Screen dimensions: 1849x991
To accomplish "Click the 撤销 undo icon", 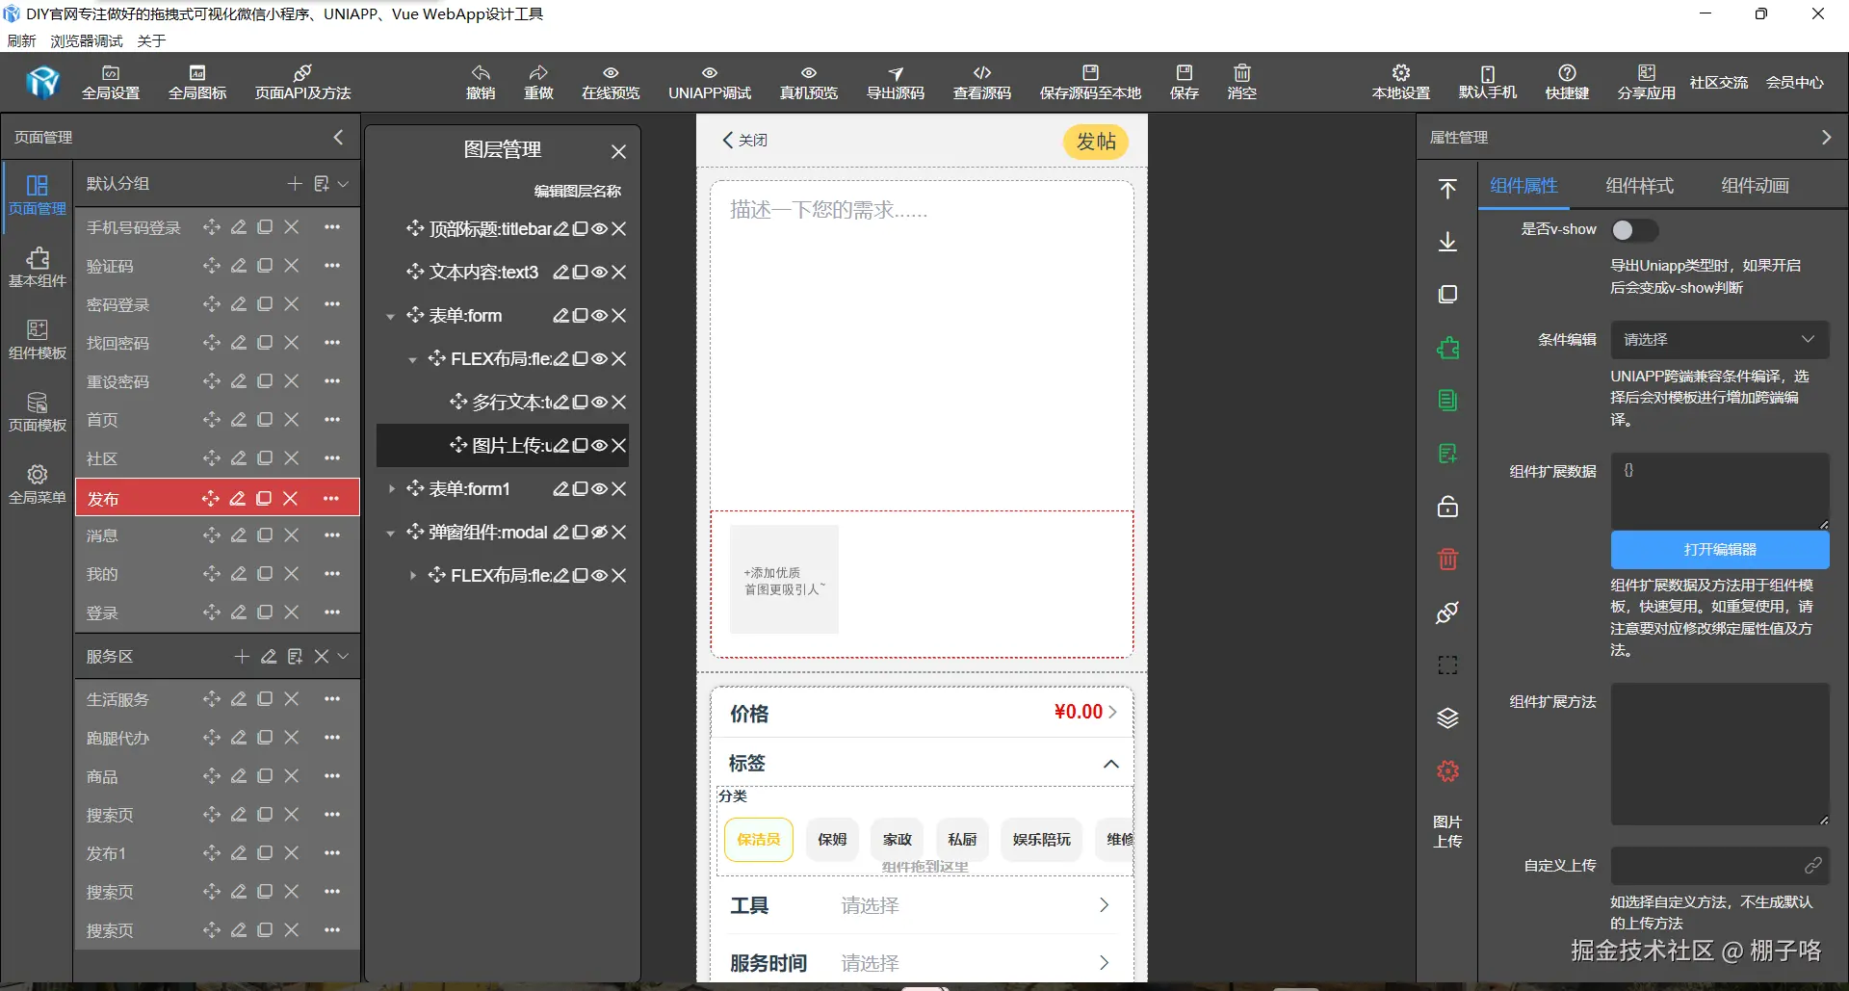I will click(481, 83).
